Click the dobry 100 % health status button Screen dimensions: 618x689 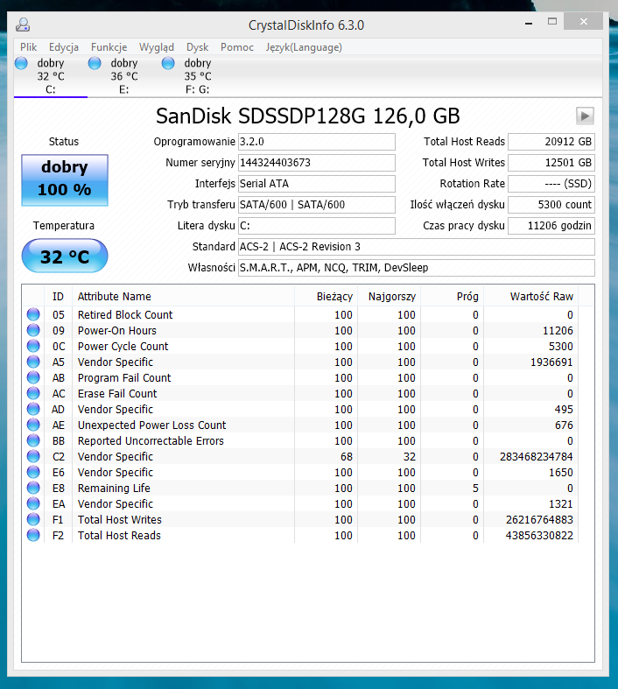pyautogui.click(x=65, y=179)
